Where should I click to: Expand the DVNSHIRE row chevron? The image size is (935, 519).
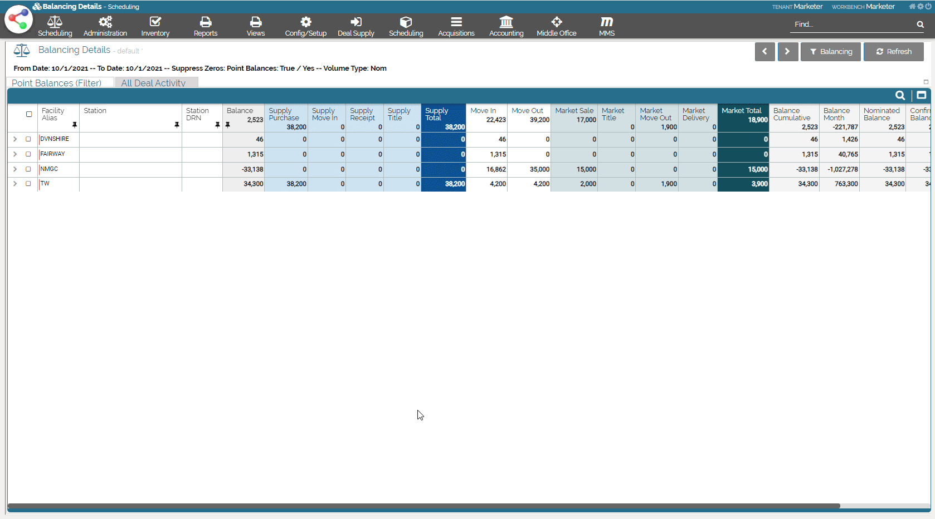click(15, 139)
